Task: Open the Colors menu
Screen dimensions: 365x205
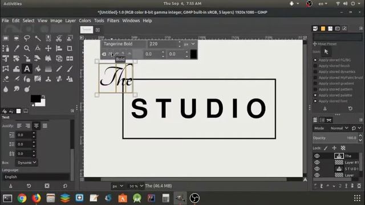Action: [85, 20]
